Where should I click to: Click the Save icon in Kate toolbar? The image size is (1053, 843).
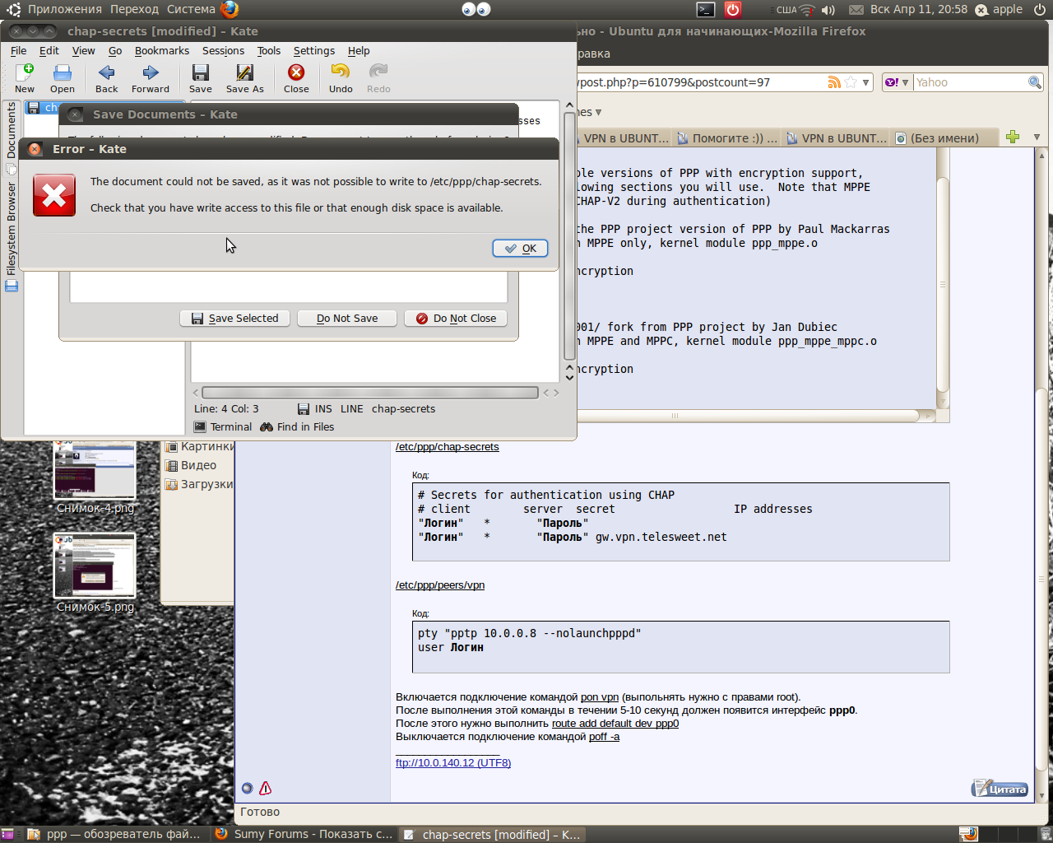click(200, 77)
